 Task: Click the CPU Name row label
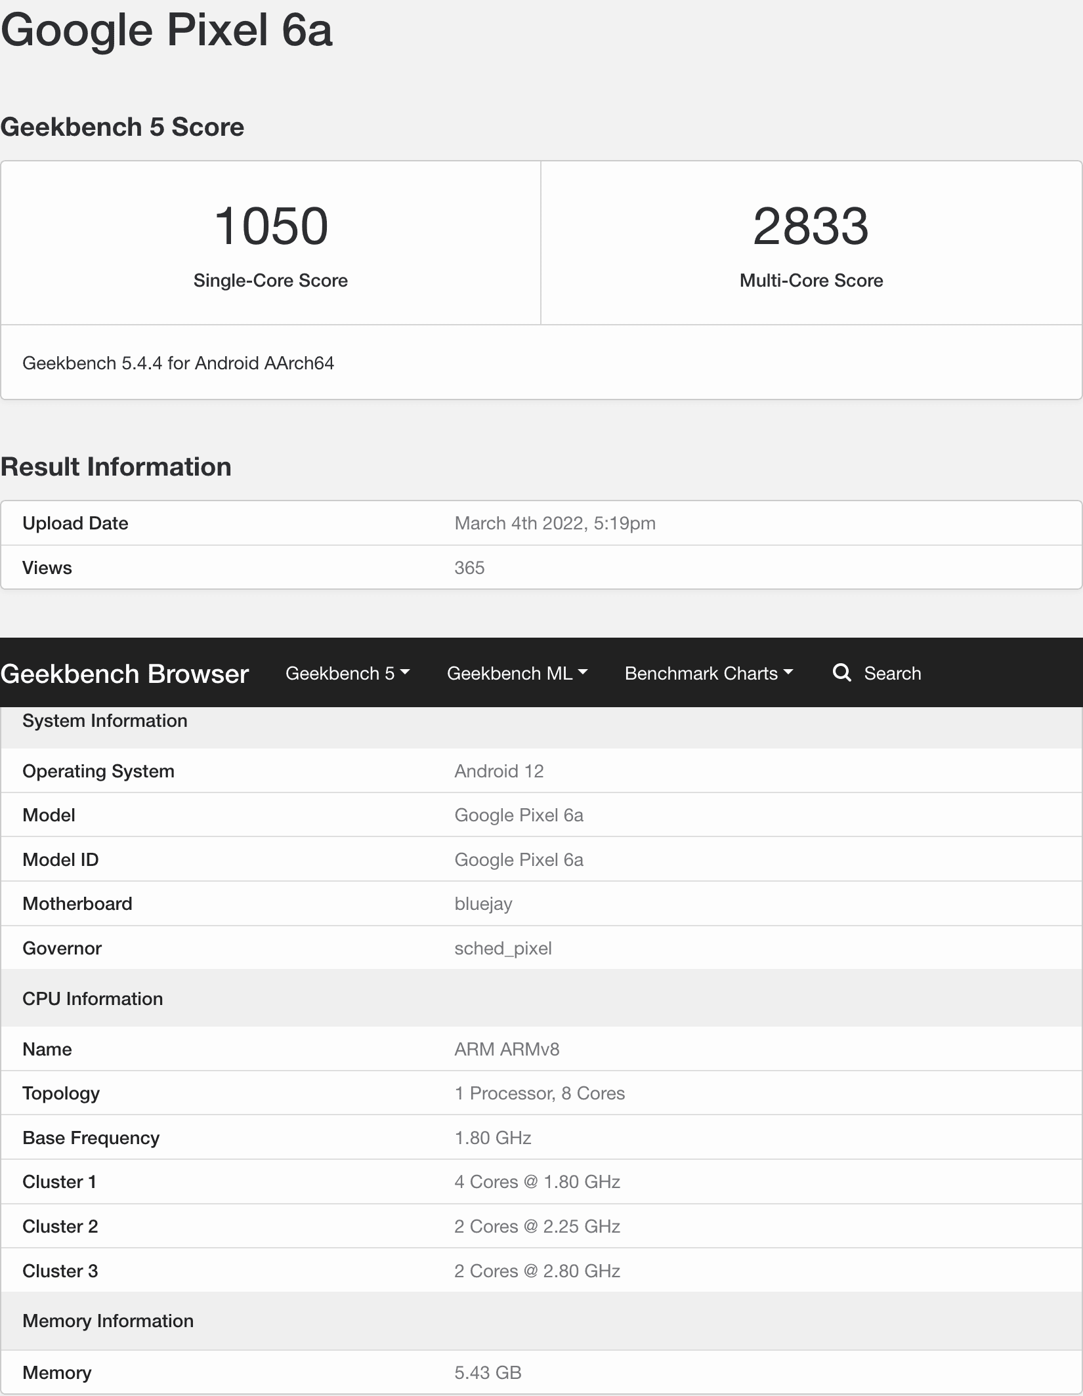[x=47, y=1049]
